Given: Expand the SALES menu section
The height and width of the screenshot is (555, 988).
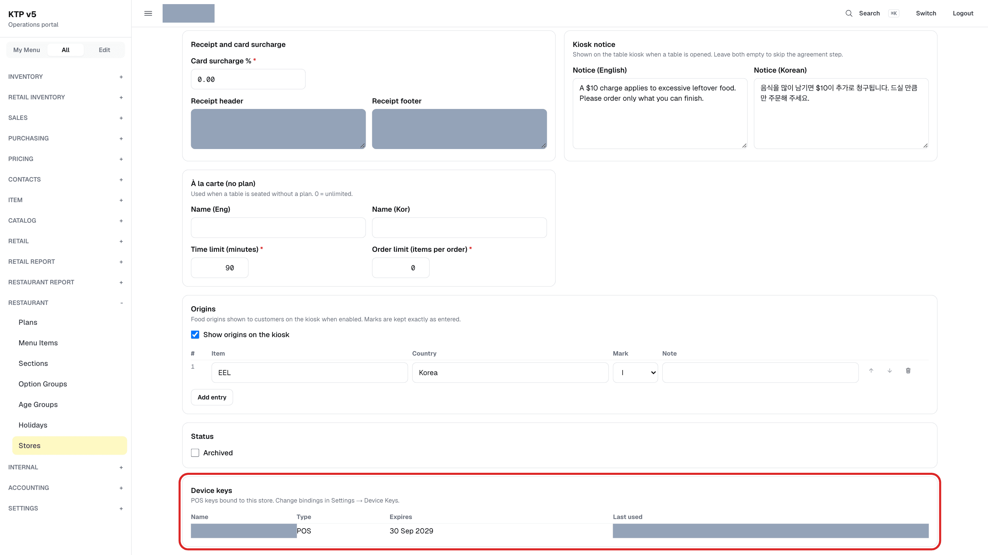Looking at the screenshot, I should [66, 118].
